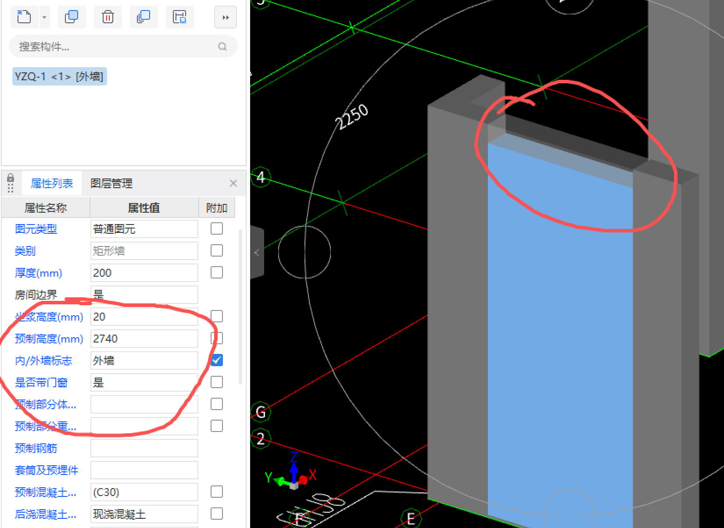The width and height of the screenshot is (724, 528).
Task: Expand more toolbar options with double arrow
Action: click(226, 18)
